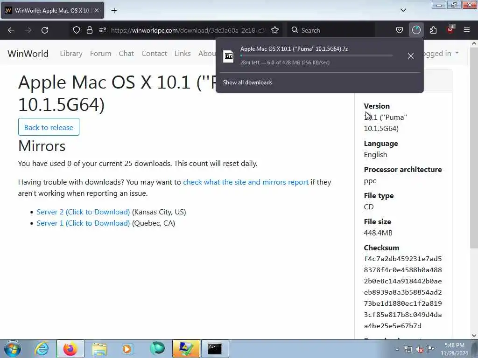The width and height of the screenshot is (478, 358).
Task: Click the forward navigation arrow
Action: 28,30
